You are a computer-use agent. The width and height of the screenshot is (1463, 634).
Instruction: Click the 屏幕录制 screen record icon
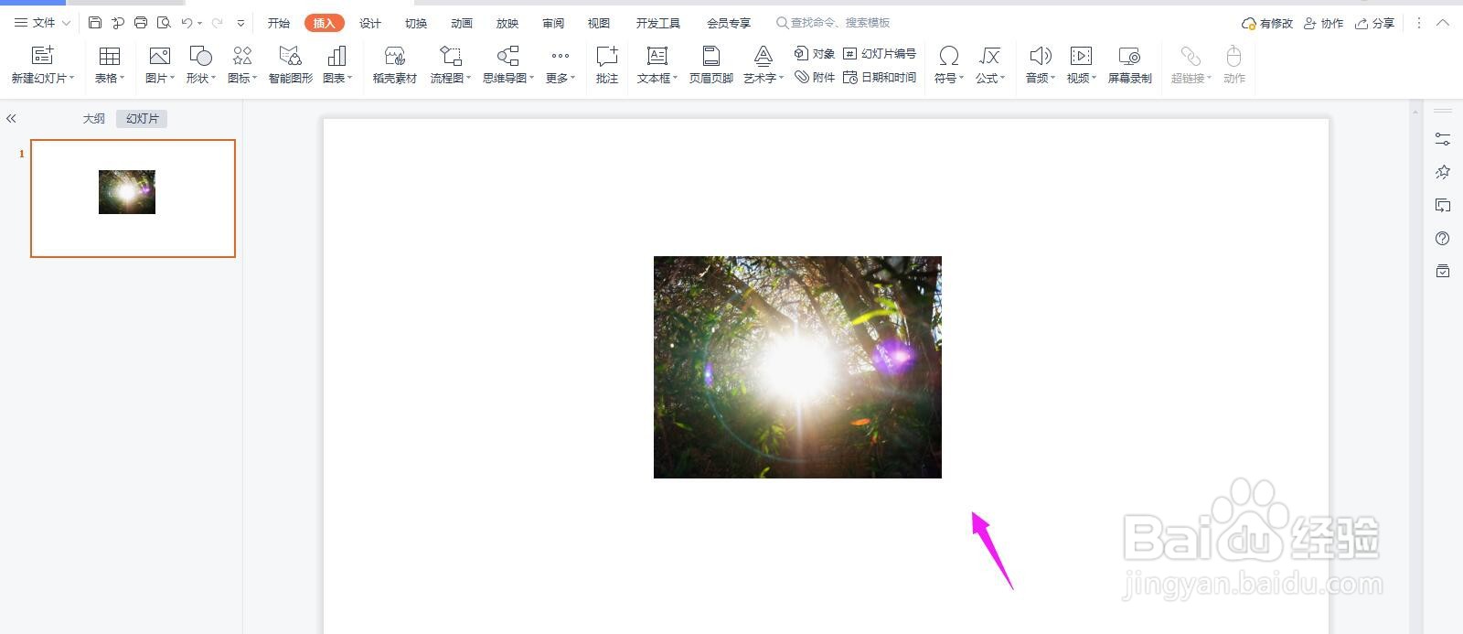[x=1129, y=56]
